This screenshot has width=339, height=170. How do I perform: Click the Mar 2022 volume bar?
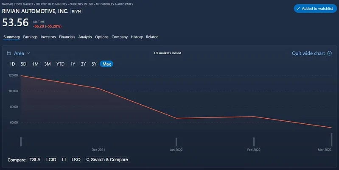click(x=331, y=139)
